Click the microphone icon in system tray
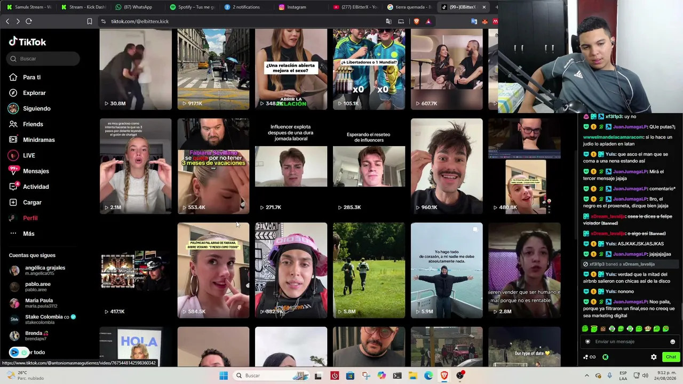 (x=609, y=375)
